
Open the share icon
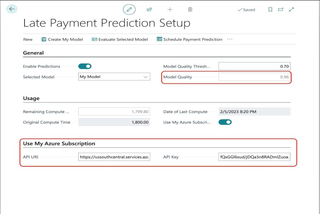pos(149,9)
